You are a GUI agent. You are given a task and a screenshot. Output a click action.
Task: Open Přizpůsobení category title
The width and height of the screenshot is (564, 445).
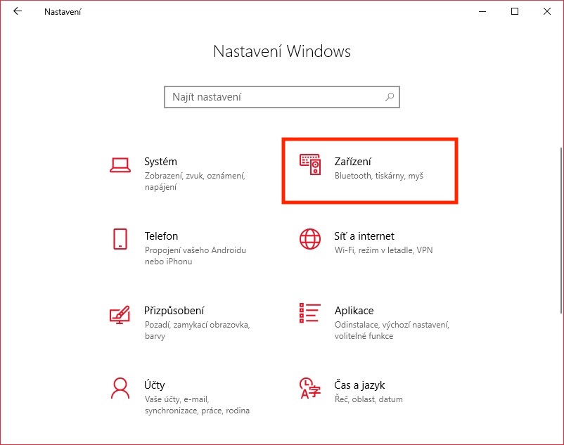(x=174, y=311)
